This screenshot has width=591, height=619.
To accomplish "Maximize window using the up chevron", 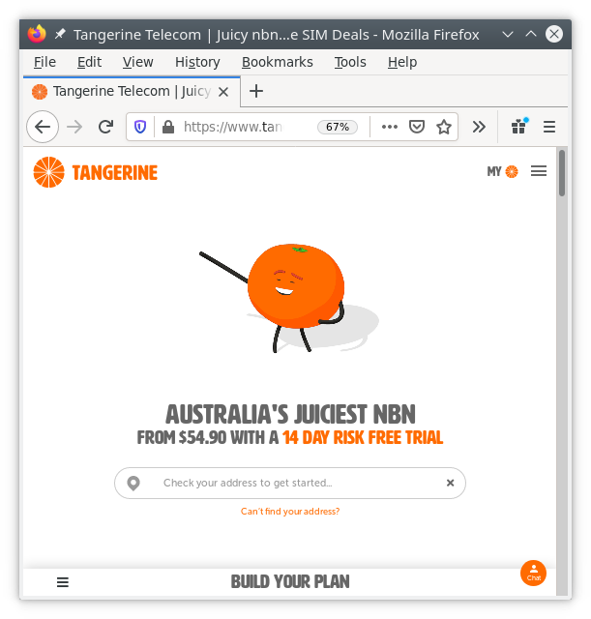I will pyautogui.click(x=531, y=34).
